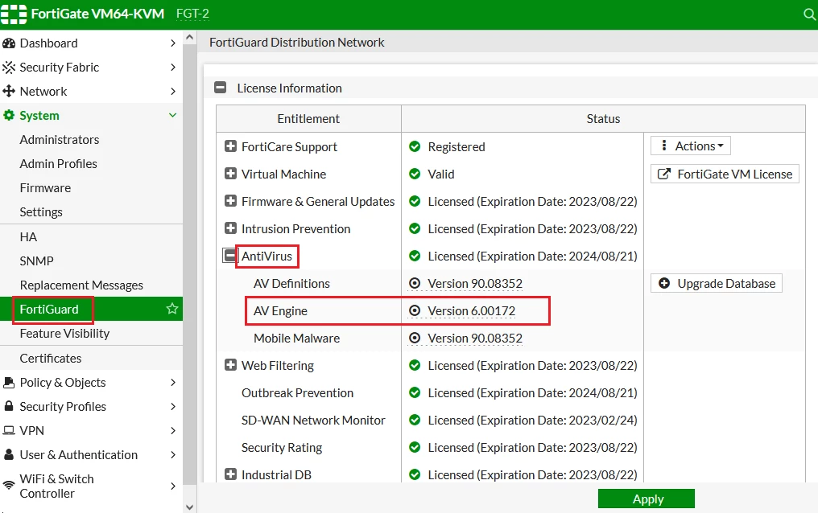Expand the FortiCare Support row

230,146
